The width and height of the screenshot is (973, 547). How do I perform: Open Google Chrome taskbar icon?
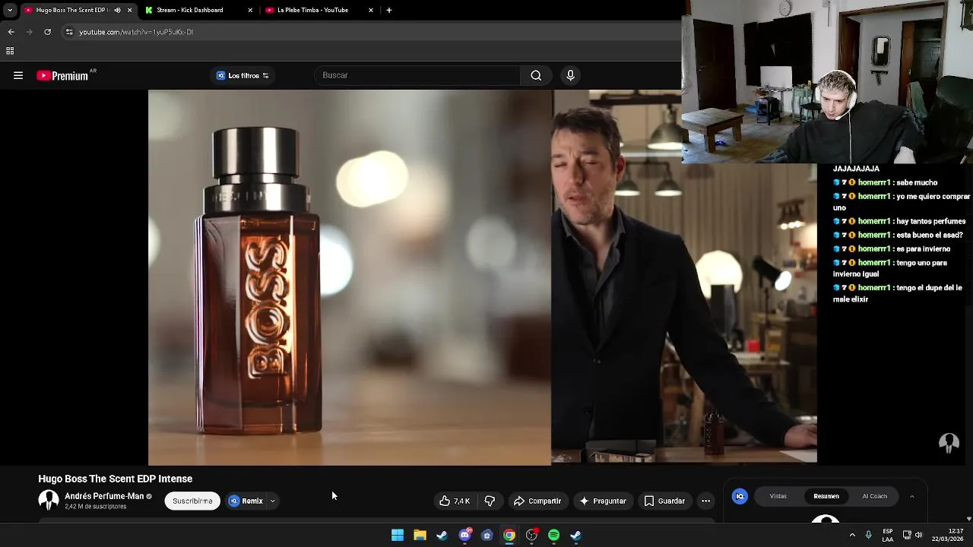click(x=509, y=535)
